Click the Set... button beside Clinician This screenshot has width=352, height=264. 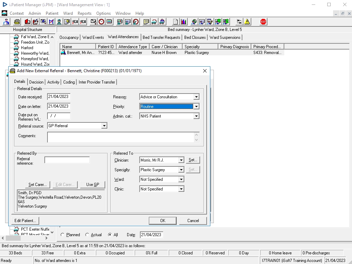(x=193, y=160)
